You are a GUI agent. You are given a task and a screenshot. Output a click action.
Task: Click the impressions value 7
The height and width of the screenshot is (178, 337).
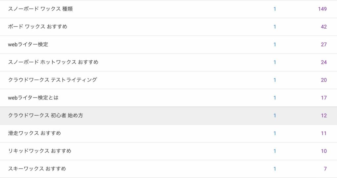click(x=325, y=169)
